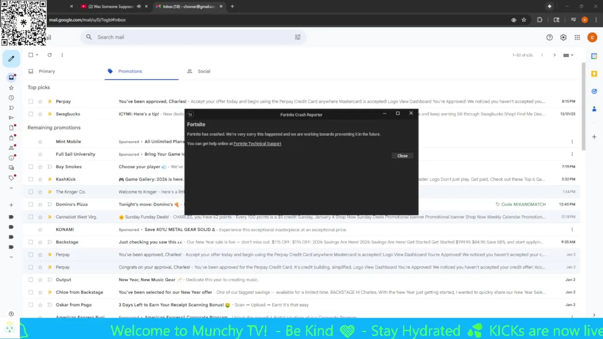Bookmark this page with the address-bar star
Screen dimensions: 603x339
coord(523,20)
